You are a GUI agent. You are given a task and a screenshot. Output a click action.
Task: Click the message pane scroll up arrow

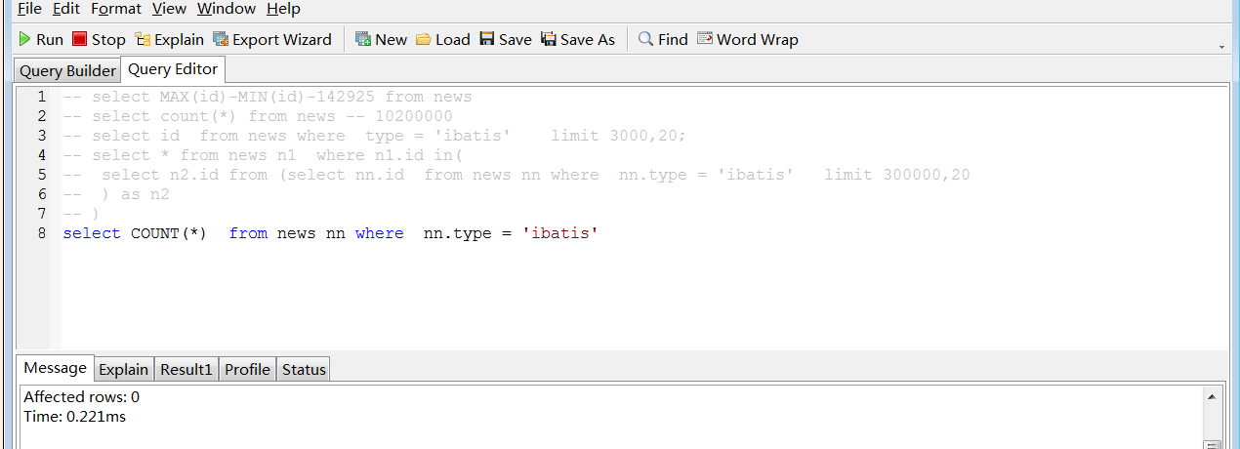1212,396
